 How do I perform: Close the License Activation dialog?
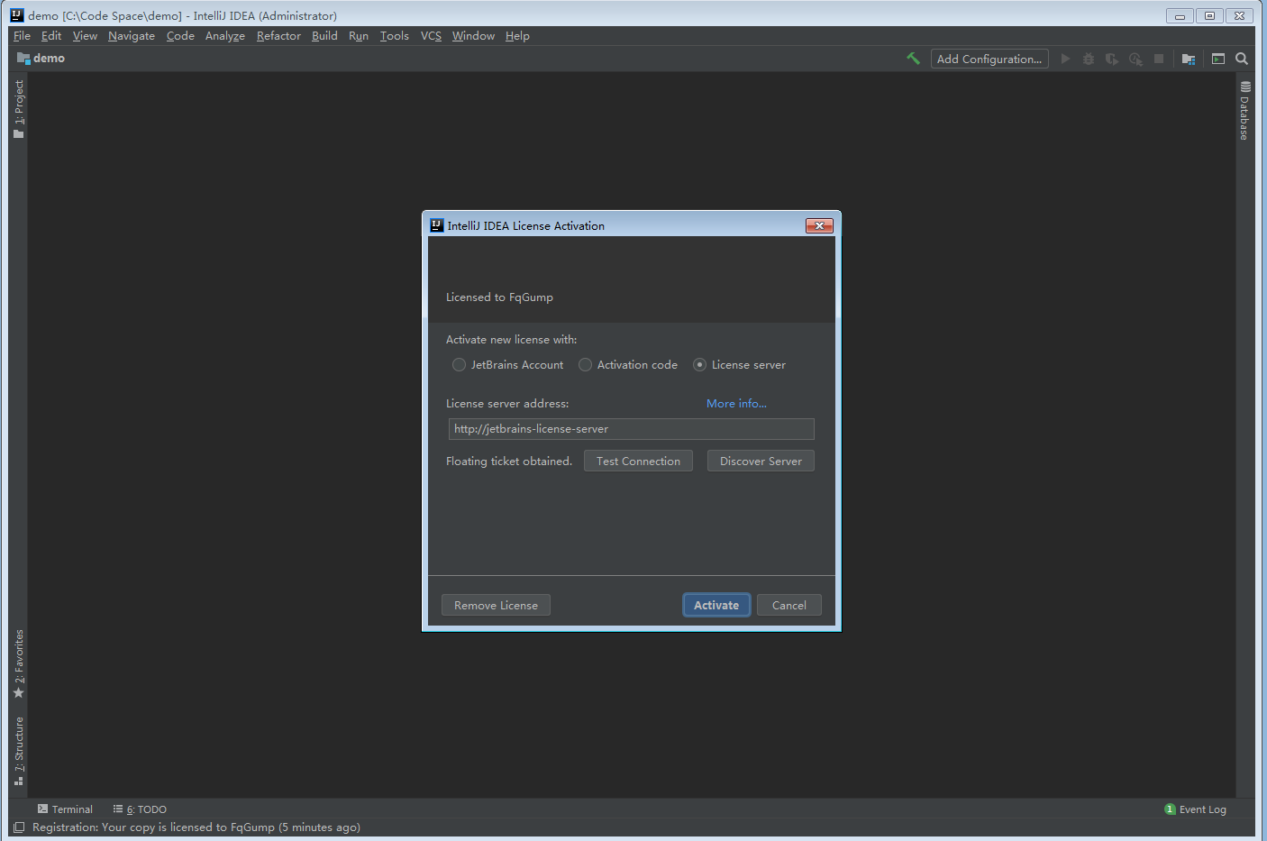tap(819, 225)
